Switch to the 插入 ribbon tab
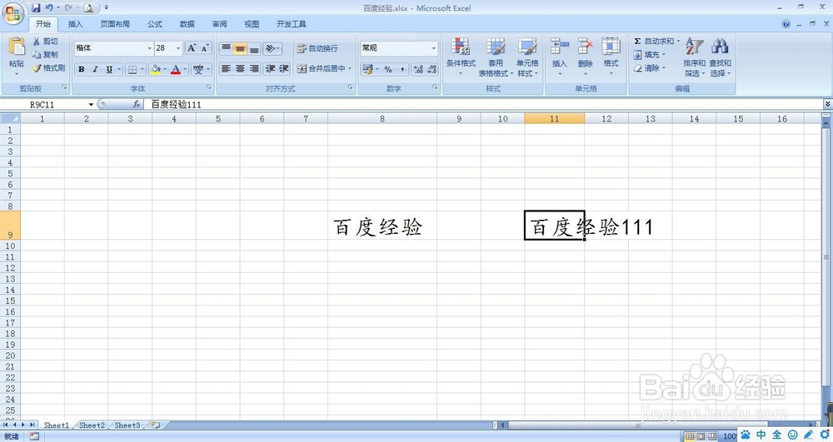833x442 pixels. [76, 24]
